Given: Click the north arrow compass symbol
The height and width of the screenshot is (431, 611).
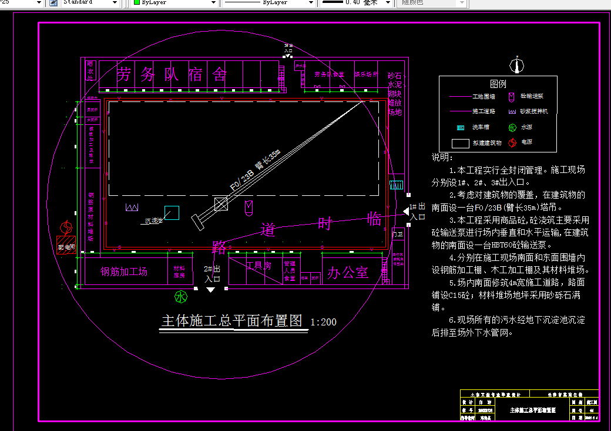Looking at the screenshot, I should (517, 66).
